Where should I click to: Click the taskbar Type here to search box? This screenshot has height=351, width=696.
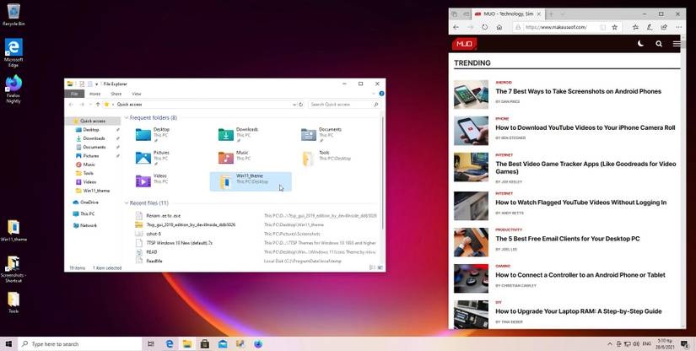(x=80, y=344)
